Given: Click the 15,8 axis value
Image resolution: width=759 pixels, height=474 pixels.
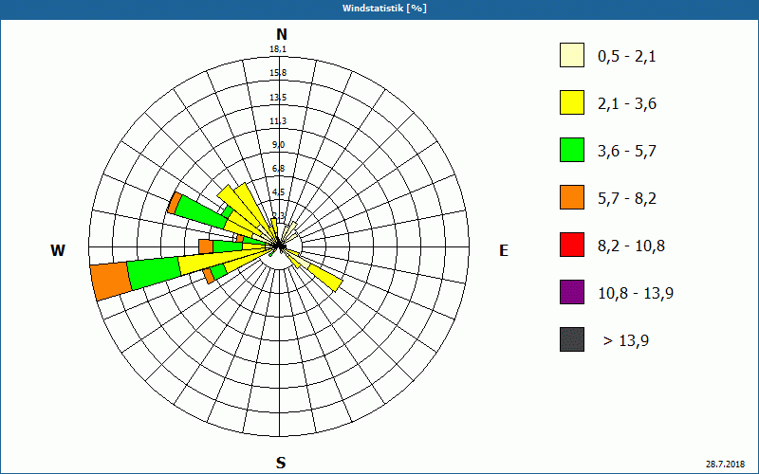Looking at the screenshot, I should click(278, 73).
